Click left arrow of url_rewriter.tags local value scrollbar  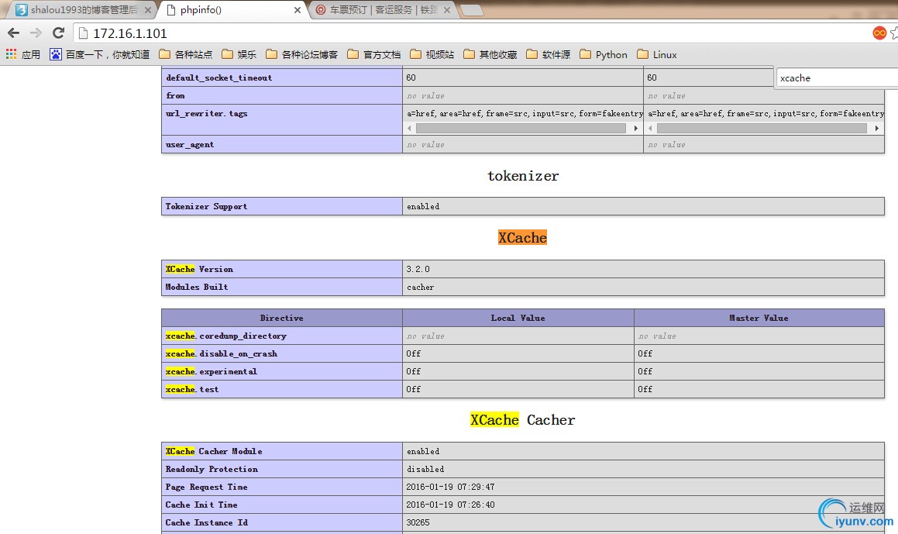coord(409,129)
